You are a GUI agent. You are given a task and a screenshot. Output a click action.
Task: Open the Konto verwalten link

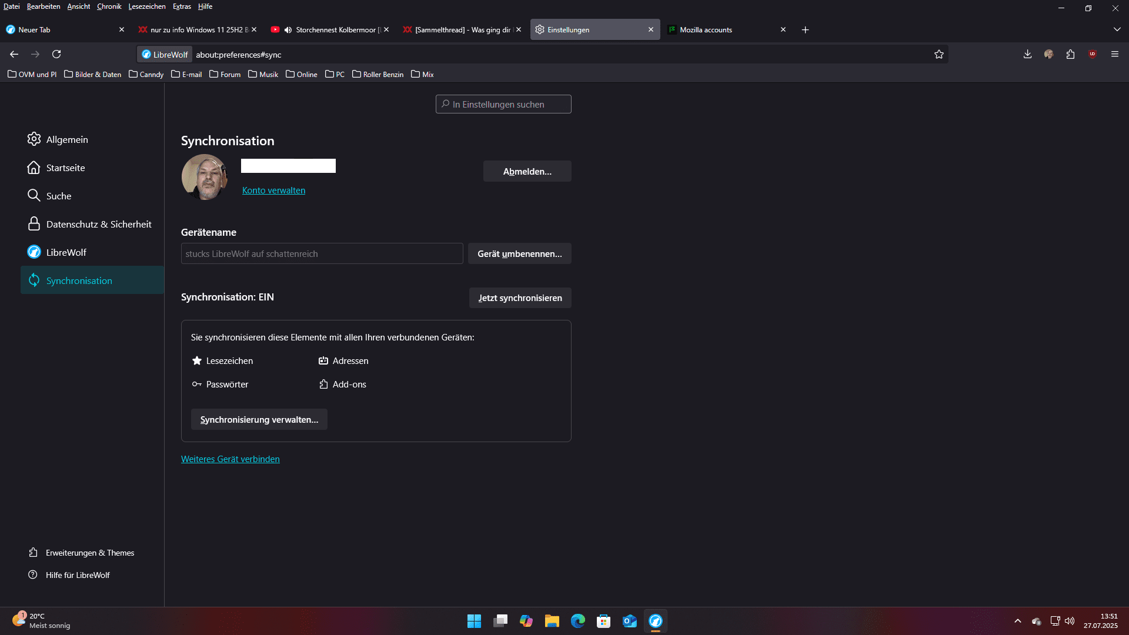click(x=273, y=190)
